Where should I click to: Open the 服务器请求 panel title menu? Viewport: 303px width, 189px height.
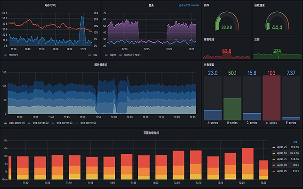(101, 64)
